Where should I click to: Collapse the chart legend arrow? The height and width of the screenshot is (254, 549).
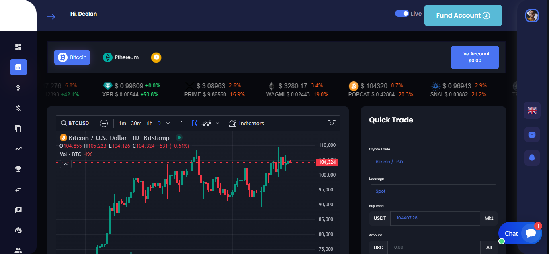[66, 164]
